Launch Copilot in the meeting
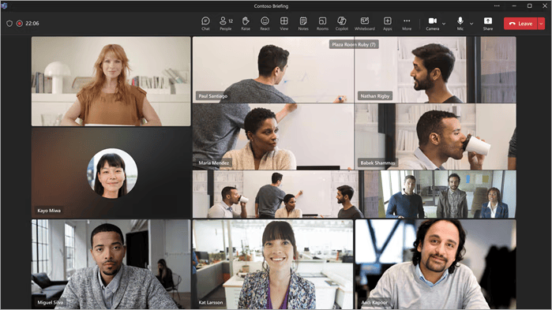The width and height of the screenshot is (552, 310). (x=341, y=24)
